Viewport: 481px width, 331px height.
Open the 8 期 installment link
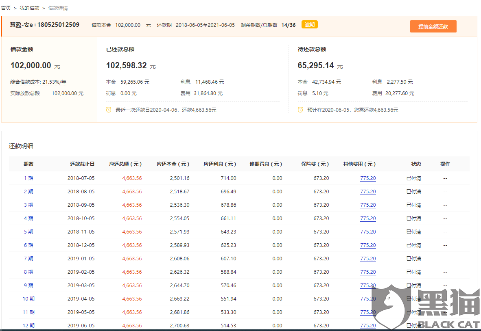pos(28,272)
